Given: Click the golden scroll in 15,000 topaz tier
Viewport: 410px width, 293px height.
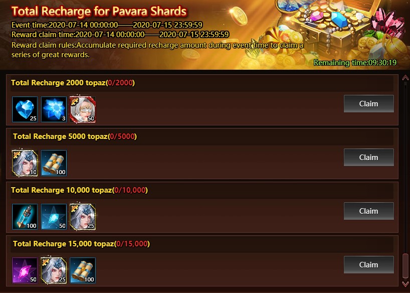Looking at the screenshot, I should [83, 270].
